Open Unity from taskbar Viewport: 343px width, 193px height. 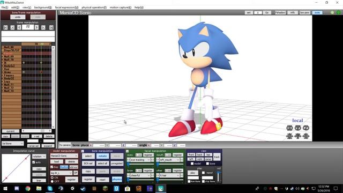click(72, 188)
